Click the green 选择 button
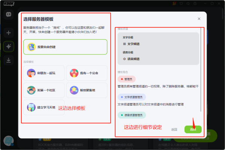This screenshot has width=225, height=150. click(193, 129)
